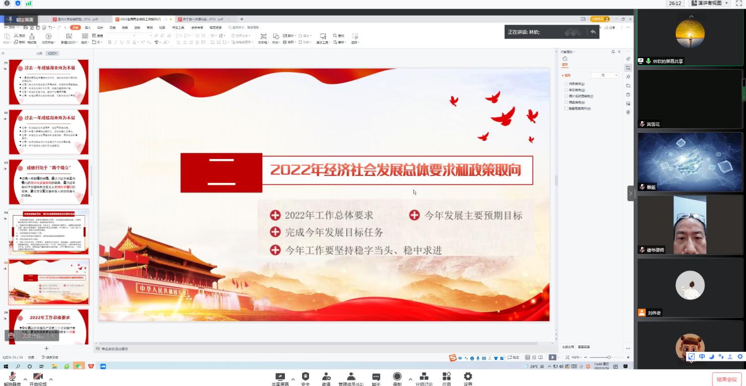Open the fill type dropdown showing 无
746x386 pixels.
pyautogui.click(x=605, y=75)
